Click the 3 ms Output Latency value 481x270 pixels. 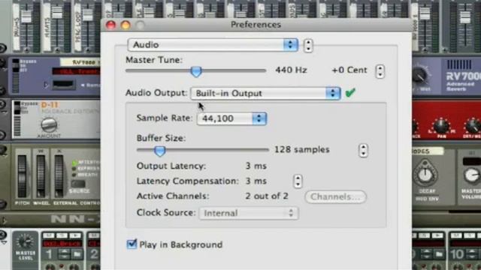pos(256,166)
